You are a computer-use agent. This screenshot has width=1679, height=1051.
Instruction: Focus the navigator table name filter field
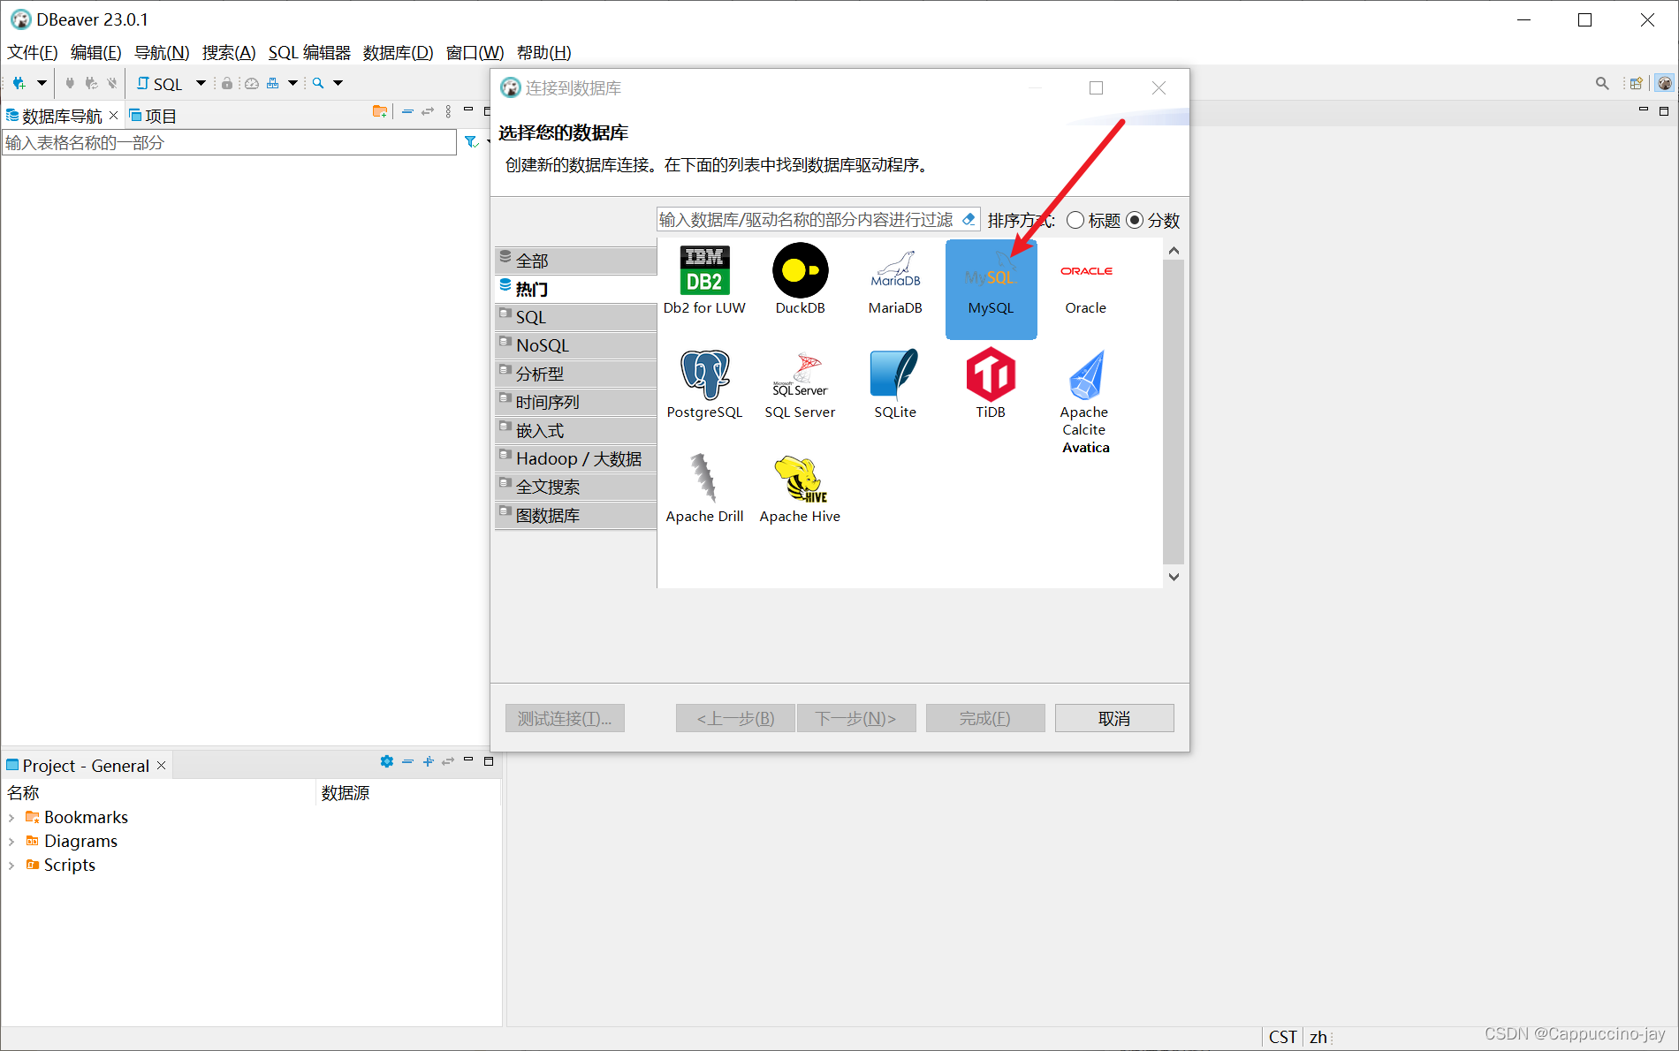(x=229, y=142)
